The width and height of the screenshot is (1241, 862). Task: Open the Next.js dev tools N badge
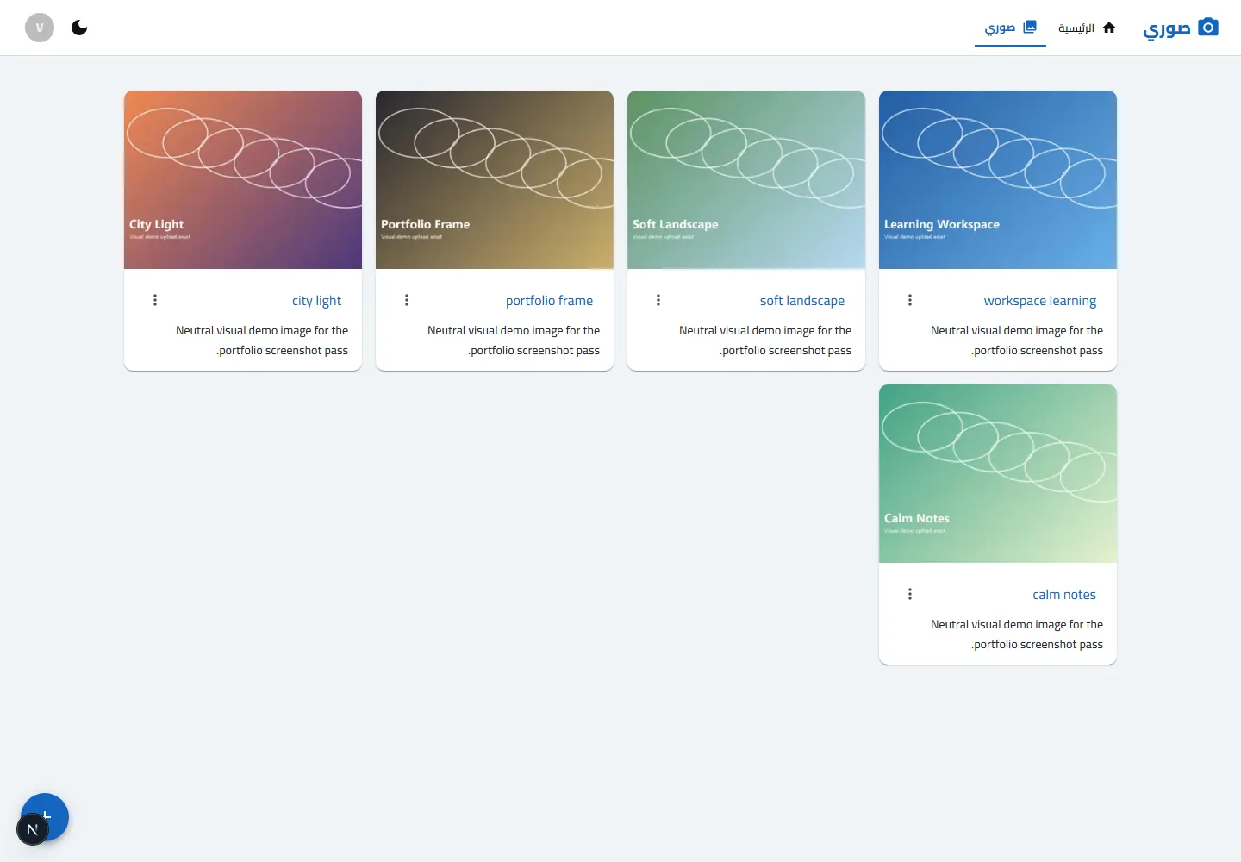pyautogui.click(x=33, y=829)
